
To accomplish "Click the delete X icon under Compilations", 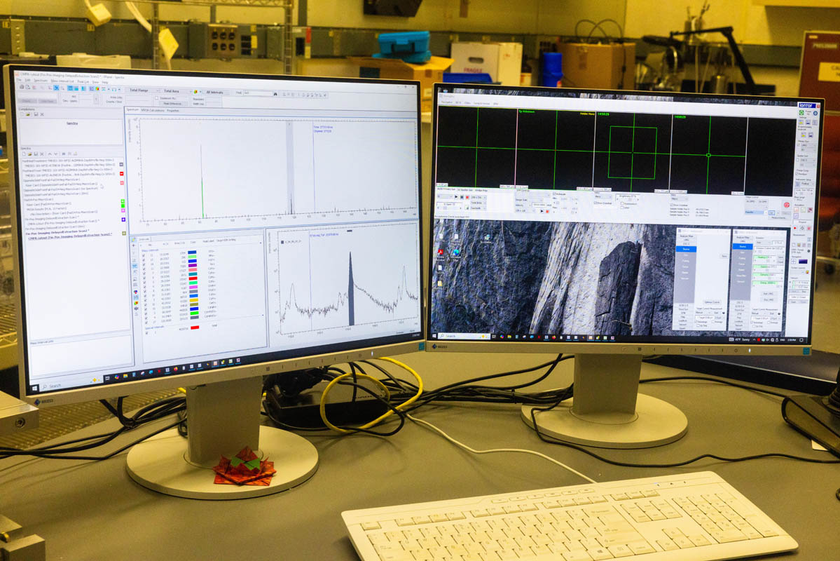I will (42, 114).
